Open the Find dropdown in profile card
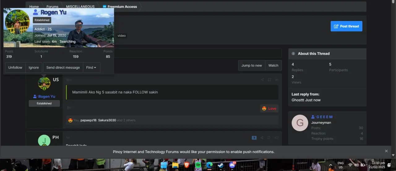This screenshot has height=171, width=396. click(91, 68)
